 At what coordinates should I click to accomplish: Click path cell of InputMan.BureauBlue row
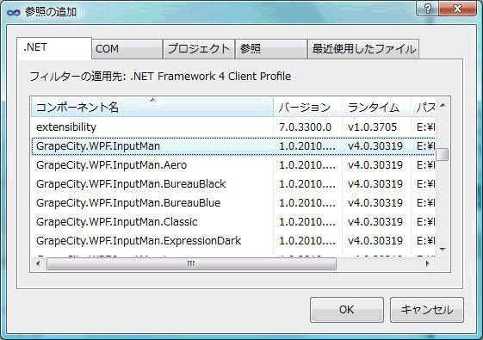(x=425, y=203)
